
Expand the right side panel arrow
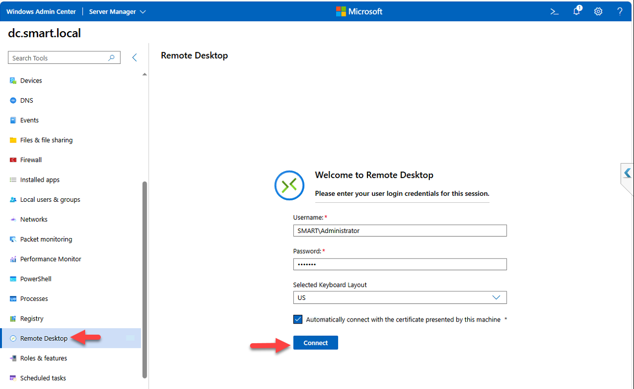click(x=627, y=173)
